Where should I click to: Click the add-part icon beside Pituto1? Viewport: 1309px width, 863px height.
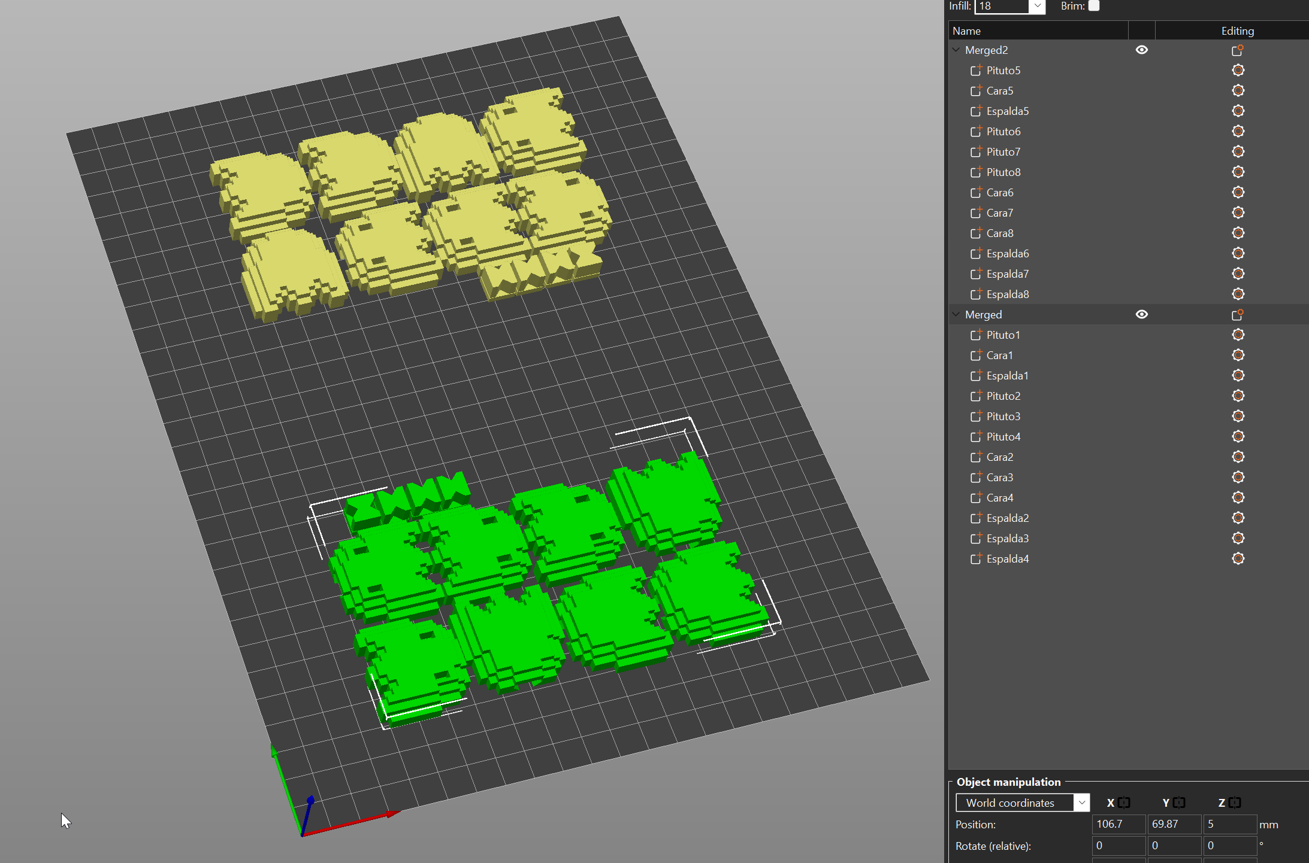[975, 335]
